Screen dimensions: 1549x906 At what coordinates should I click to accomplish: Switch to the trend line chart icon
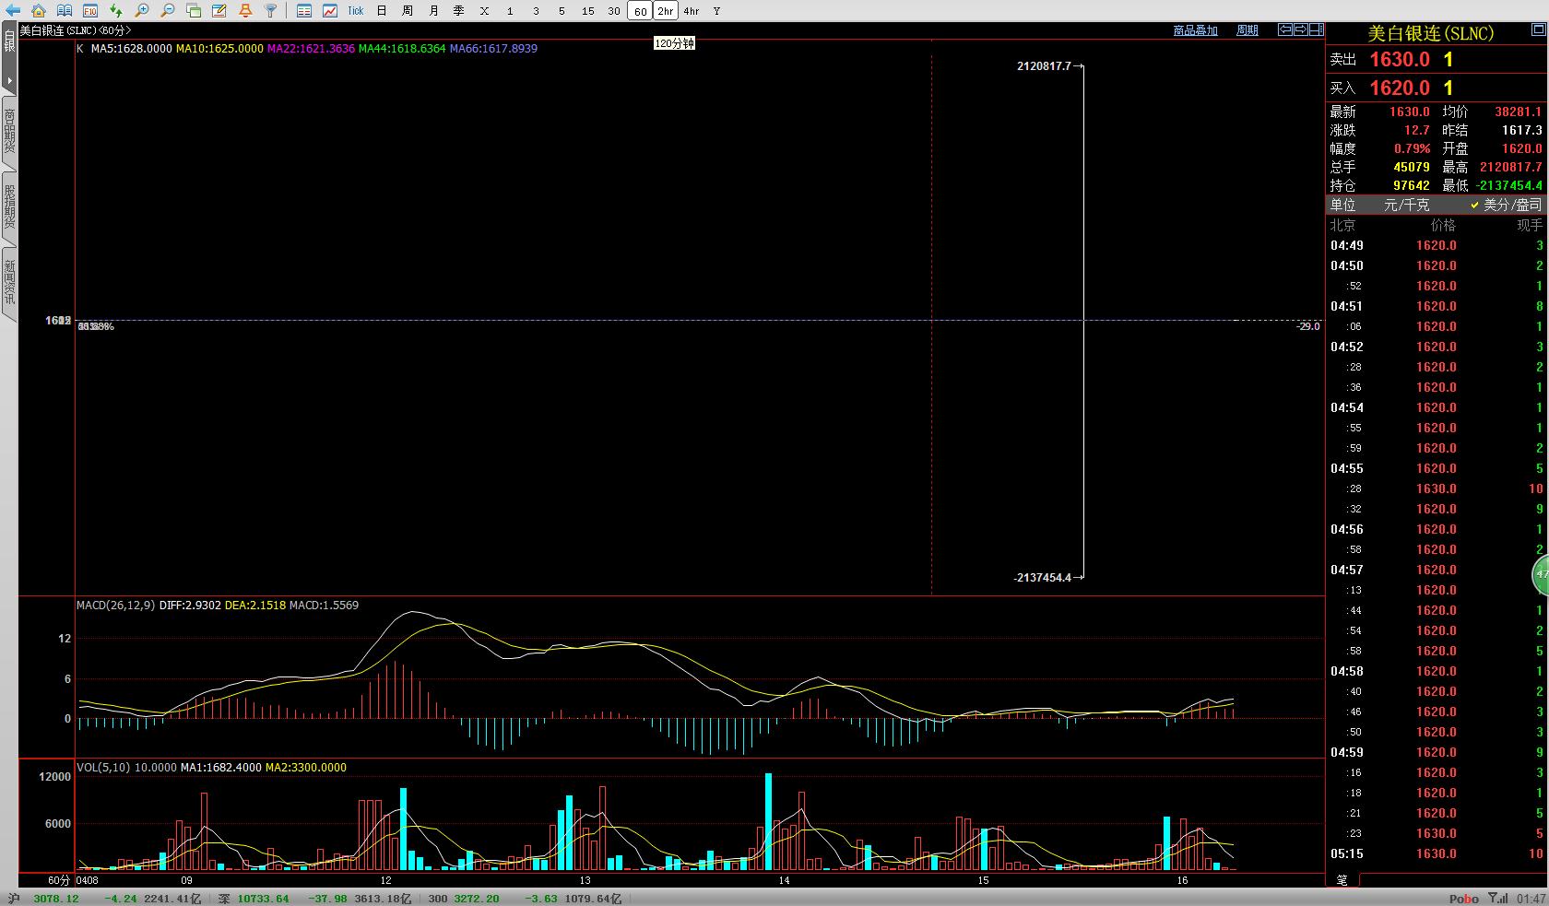tap(329, 11)
